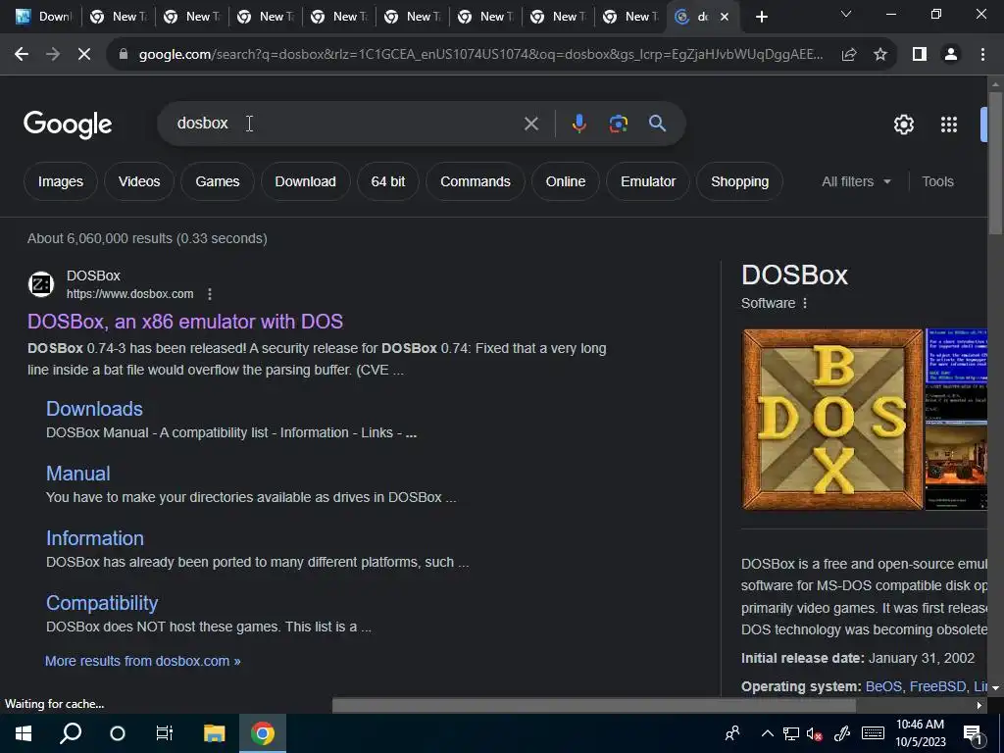Open a new browser tab
This screenshot has height=753, width=1004.
click(x=761, y=18)
